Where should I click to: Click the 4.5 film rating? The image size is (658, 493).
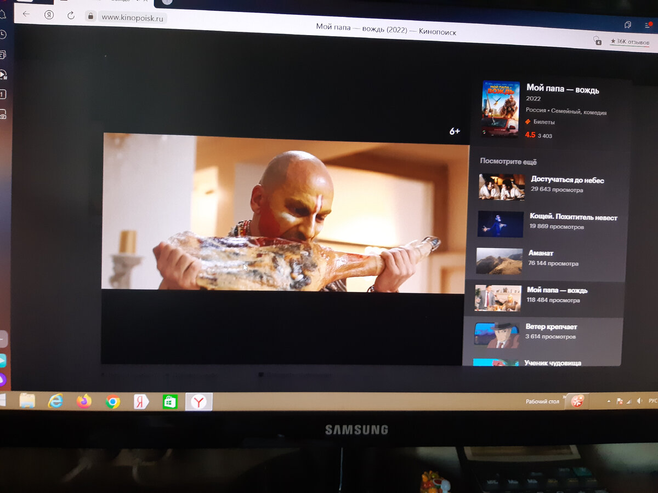point(530,135)
